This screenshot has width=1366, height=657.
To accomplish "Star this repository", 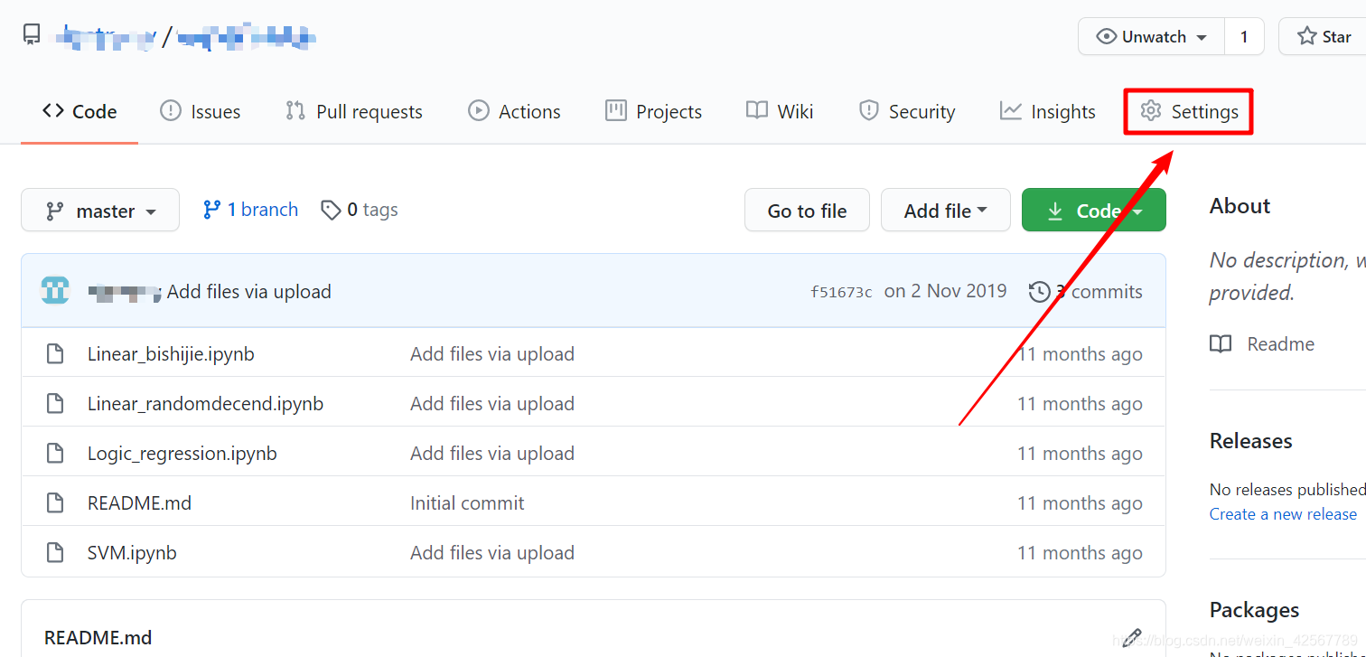I will click(x=1324, y=37).
